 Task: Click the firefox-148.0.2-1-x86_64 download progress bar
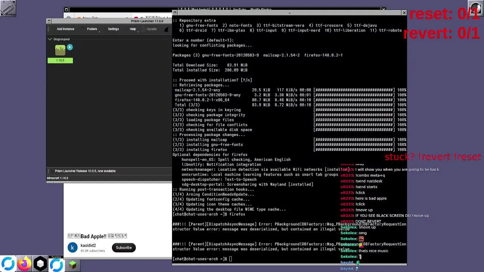(354, 100)
